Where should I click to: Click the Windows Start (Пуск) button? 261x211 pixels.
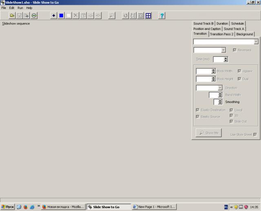(x=8, y=207)
